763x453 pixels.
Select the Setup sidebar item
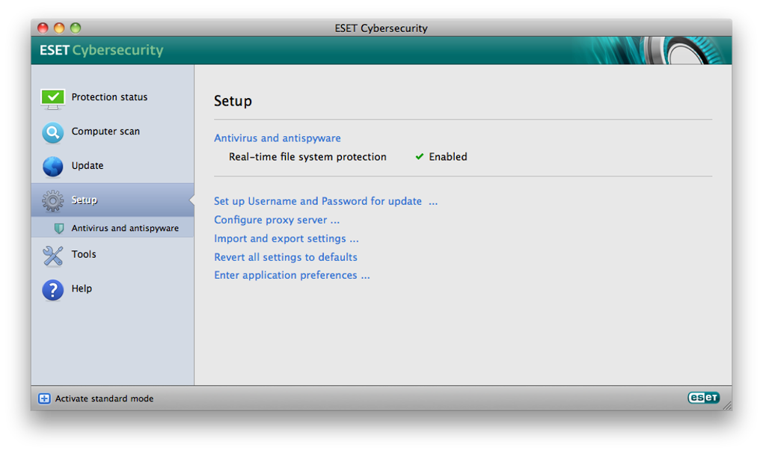tap(112, 200)
